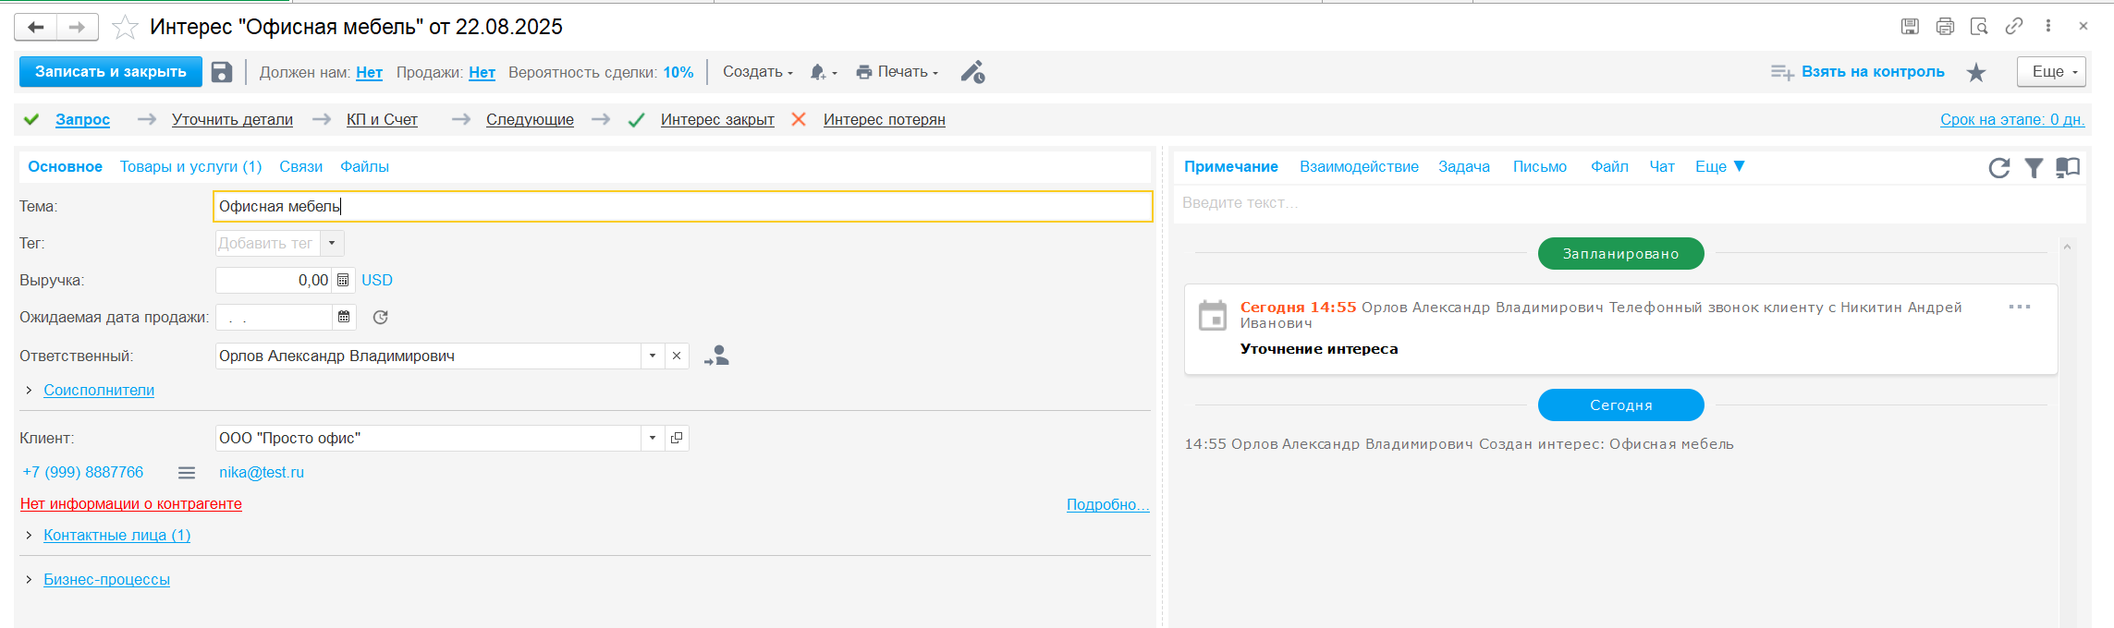Viewport: 2114px width, 628px height.
Task: Switch to the Взаимодействие tab
Action: (x=1359, y=166)
